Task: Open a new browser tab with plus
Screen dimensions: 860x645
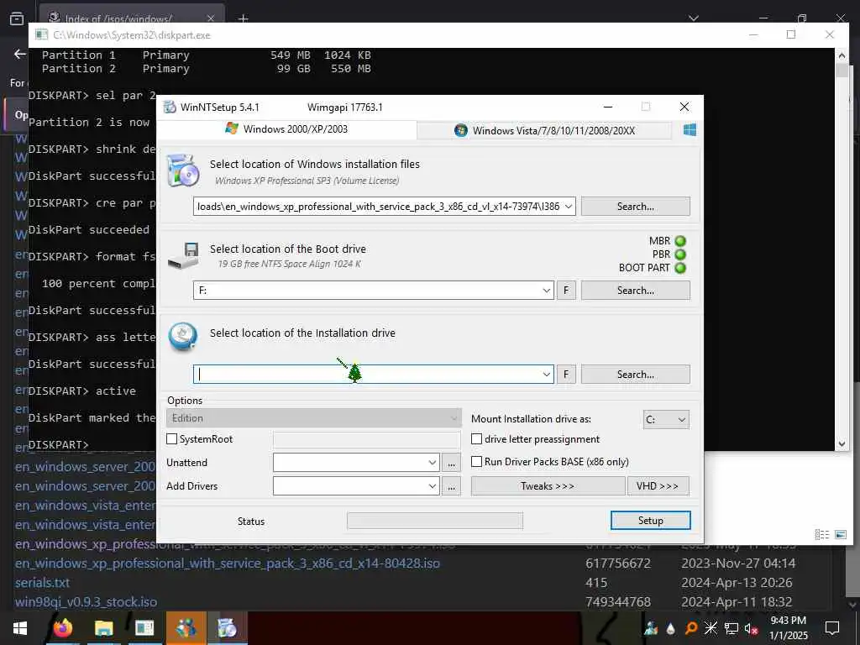Action: point(244,18)
